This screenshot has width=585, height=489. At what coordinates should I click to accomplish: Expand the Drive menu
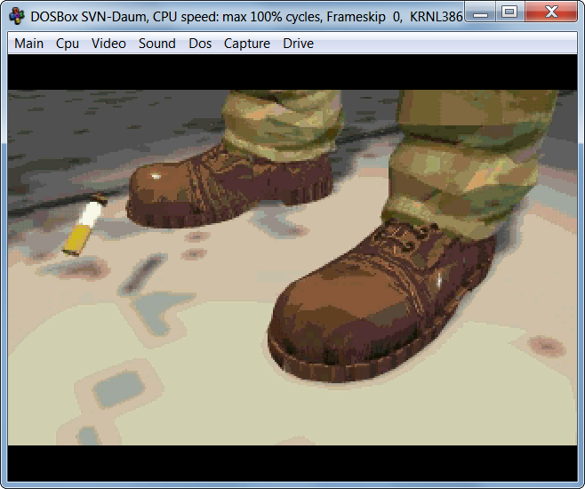[x=298, y=44]
